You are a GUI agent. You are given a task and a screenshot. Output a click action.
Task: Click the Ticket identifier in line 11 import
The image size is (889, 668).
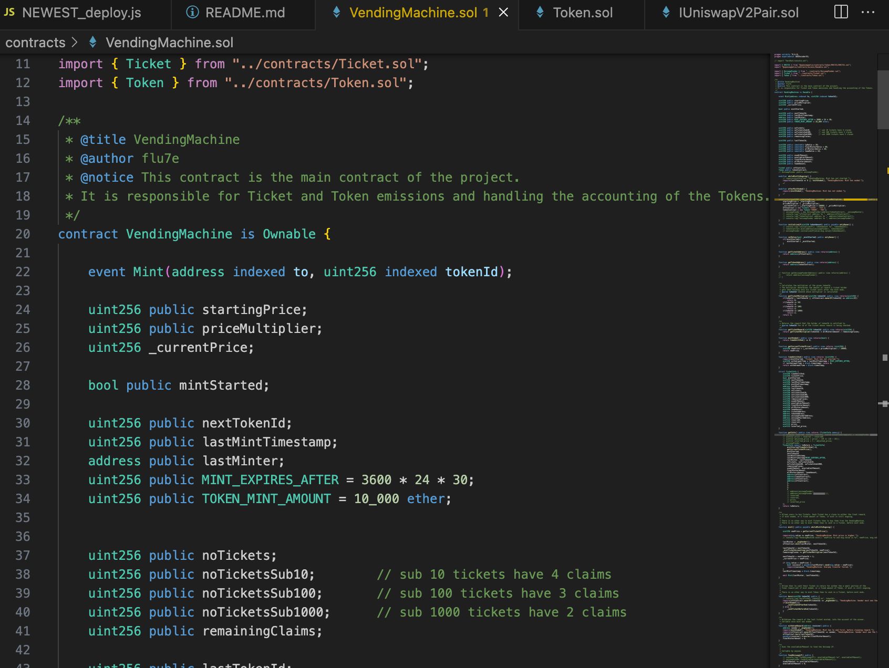148,64
